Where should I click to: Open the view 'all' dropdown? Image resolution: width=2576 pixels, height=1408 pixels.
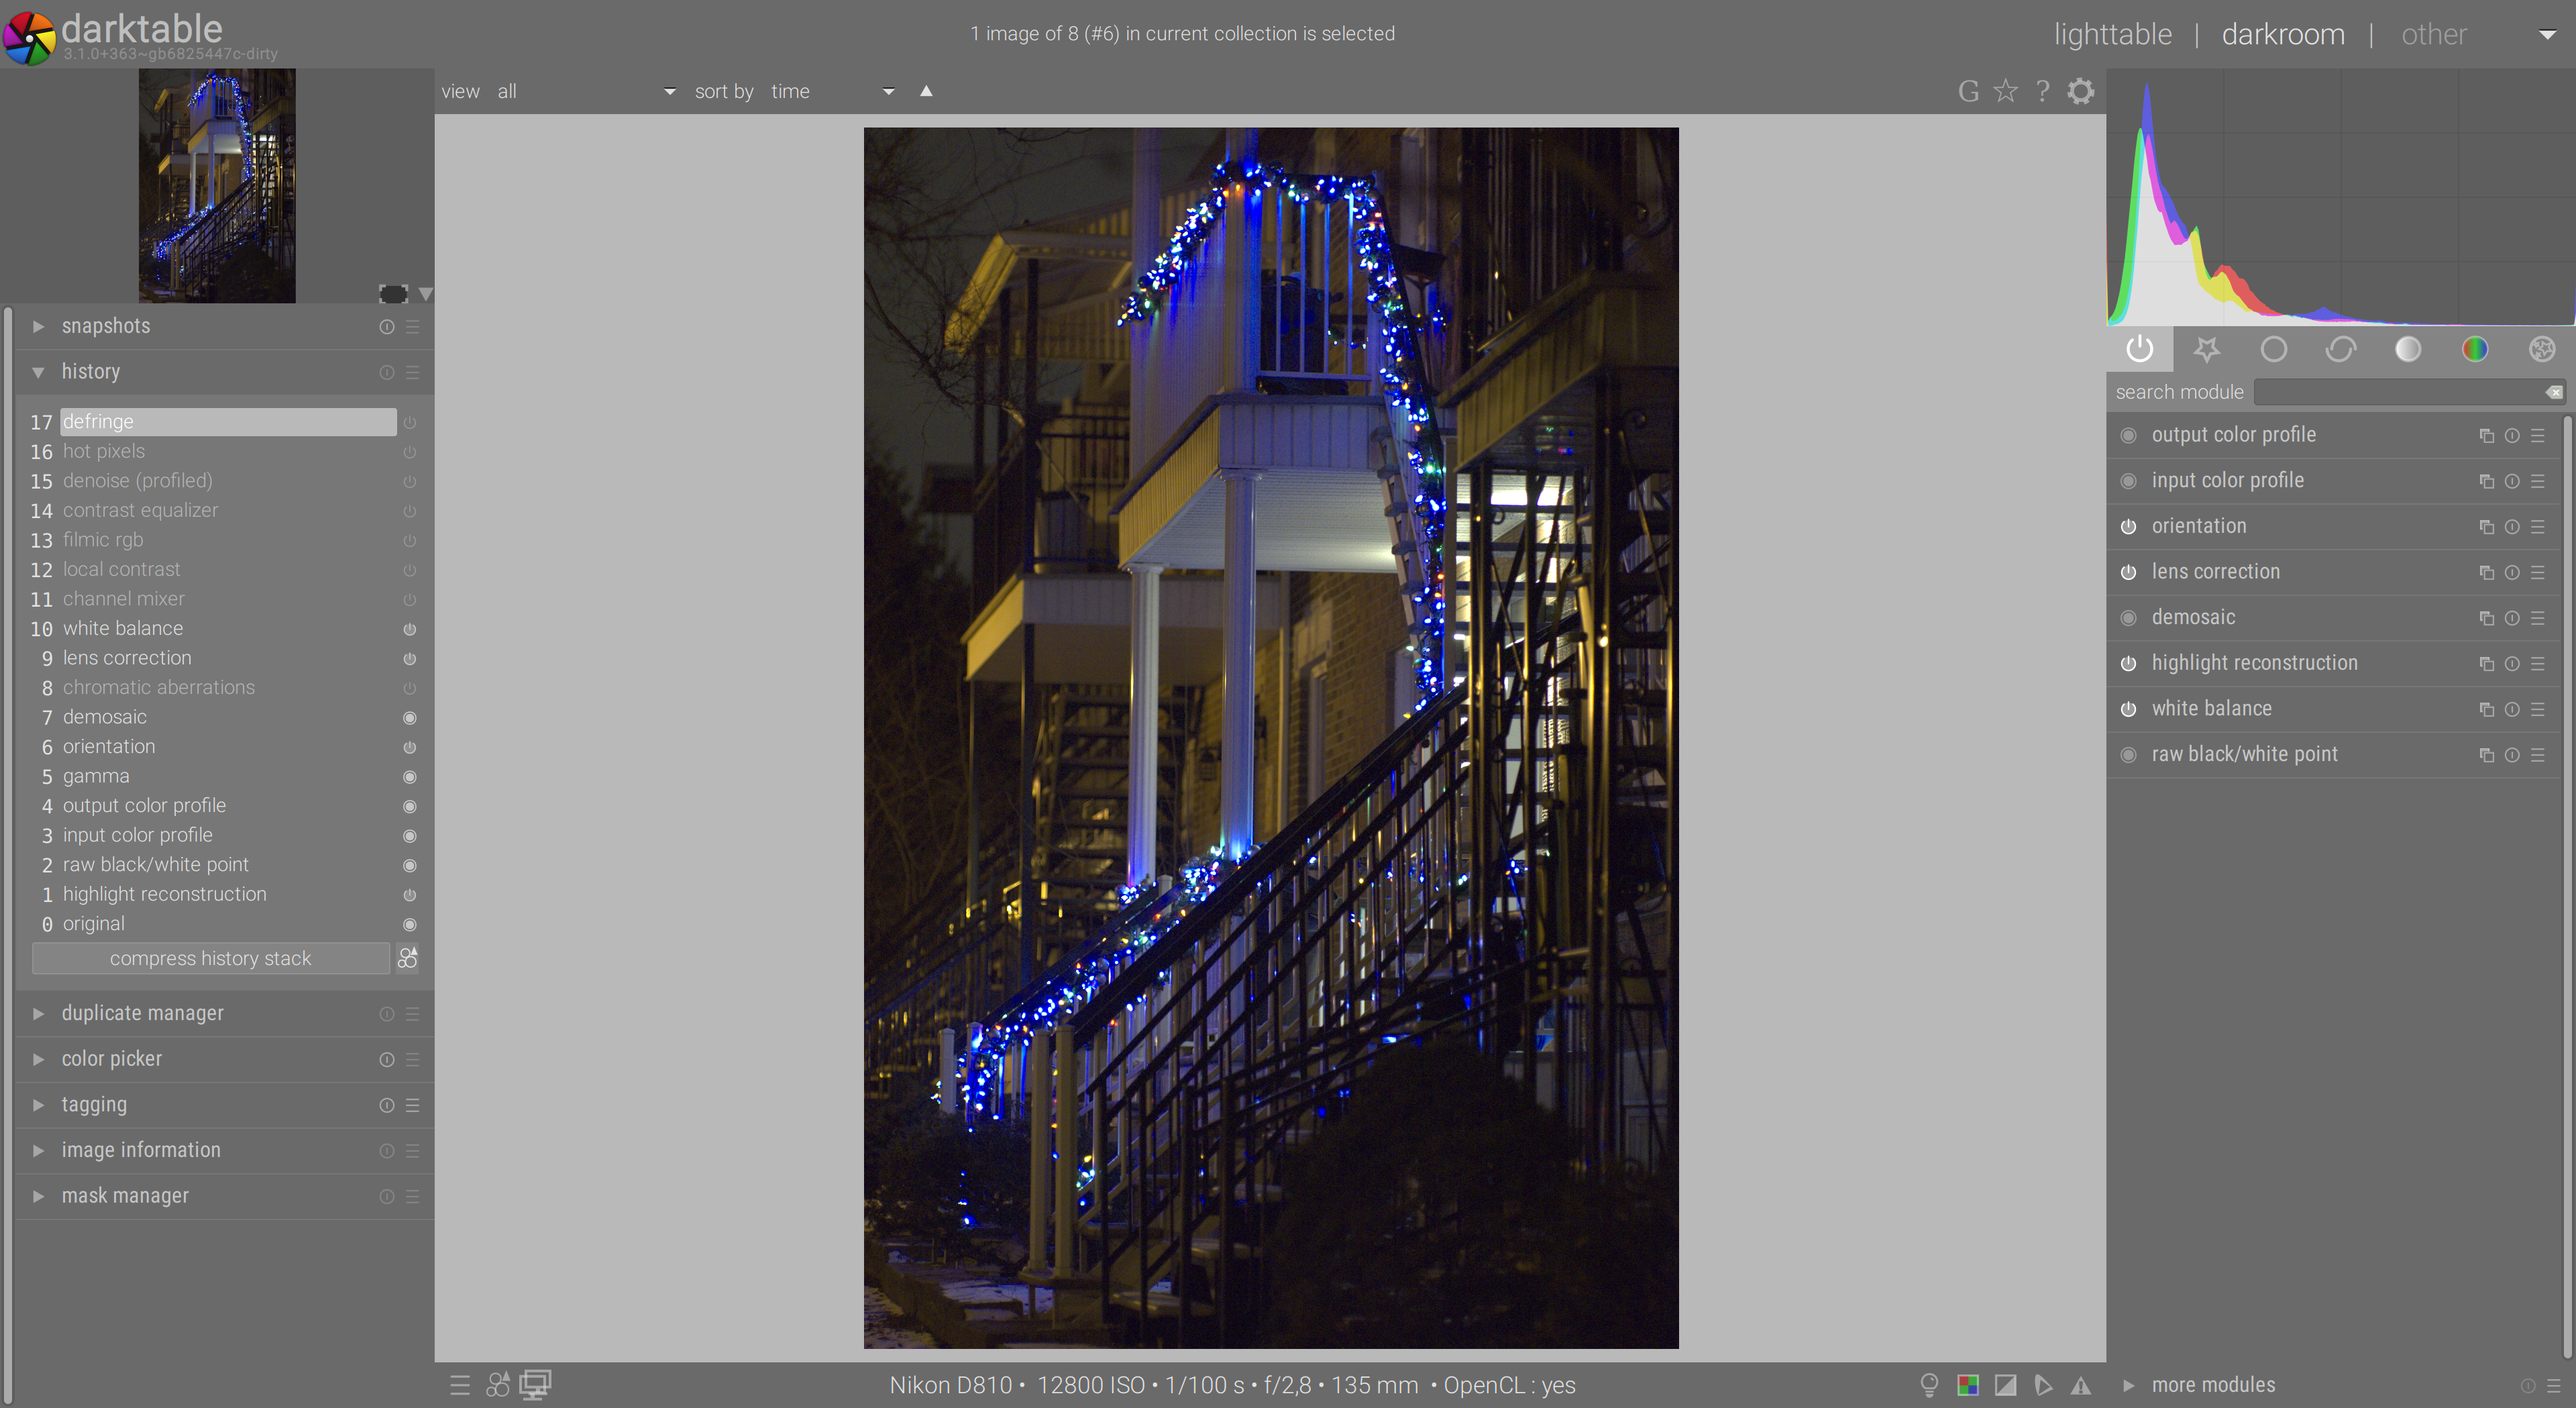(x=586, y=91)
